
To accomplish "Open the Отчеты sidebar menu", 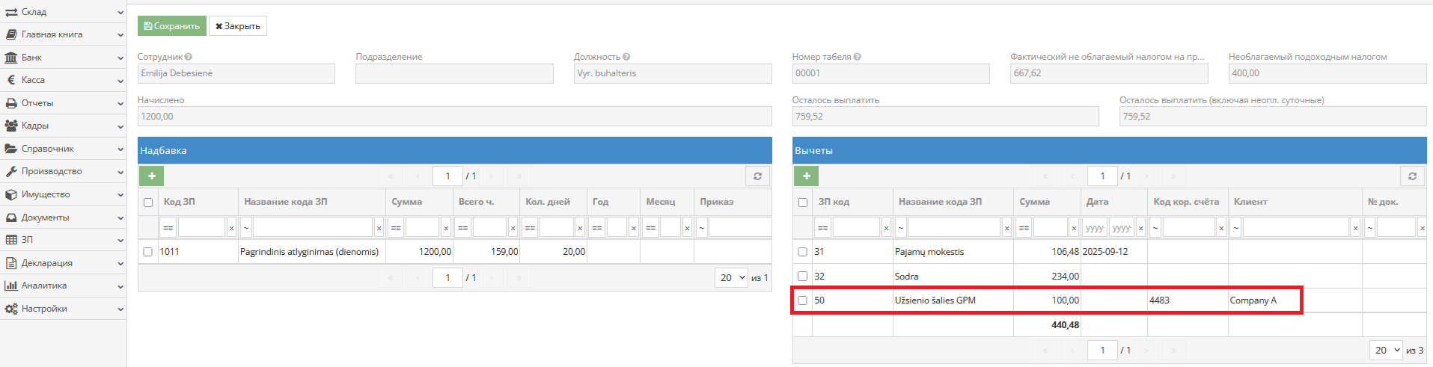I will [x=64, y=103].
